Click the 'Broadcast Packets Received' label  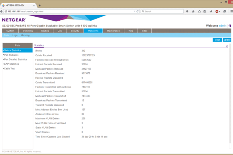coord(50,73)
